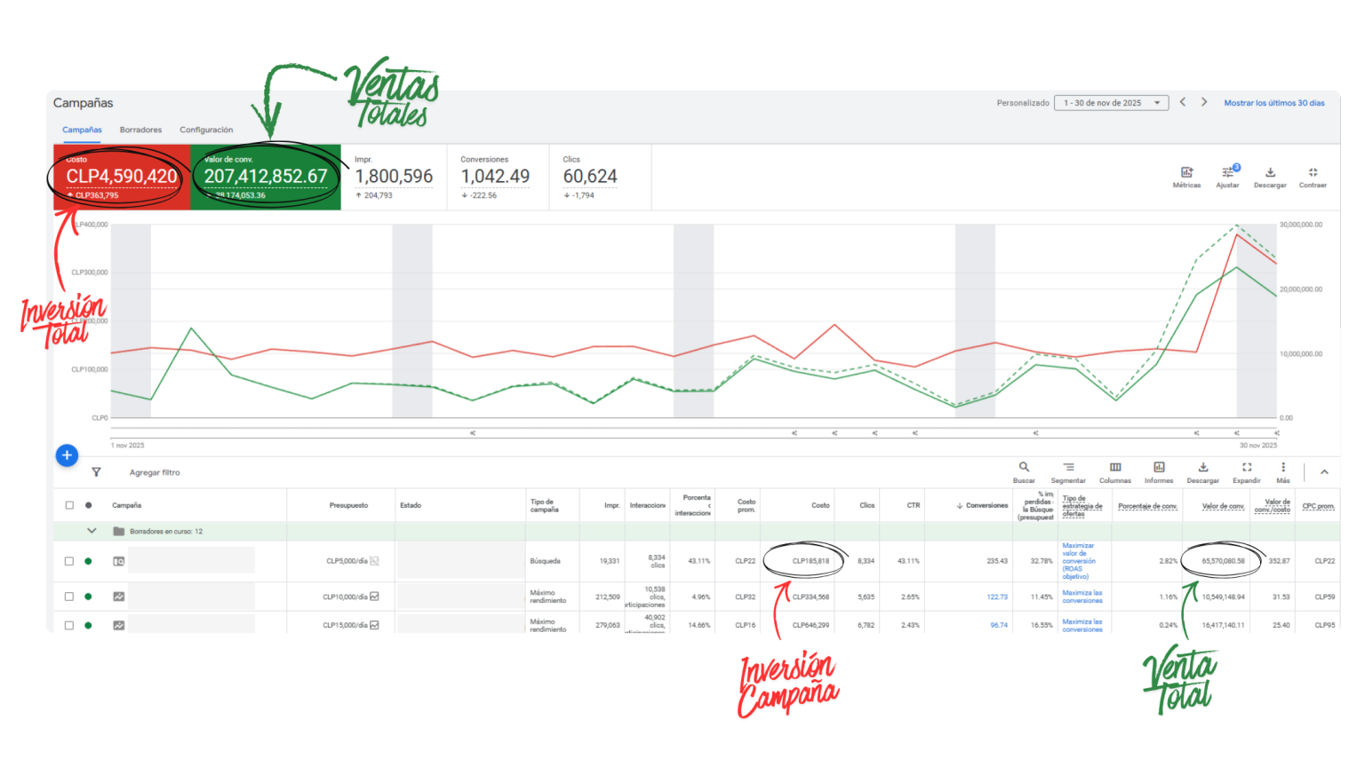
Task: Collapse the Borradores en curso: 12 group
Action: 92,530
